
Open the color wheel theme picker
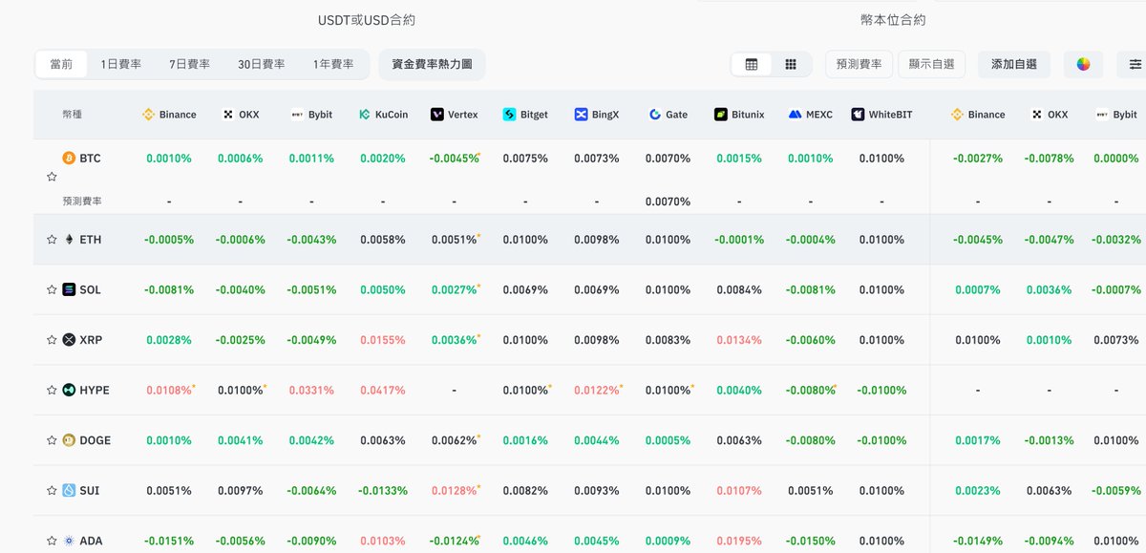(x=1083, y=64)
